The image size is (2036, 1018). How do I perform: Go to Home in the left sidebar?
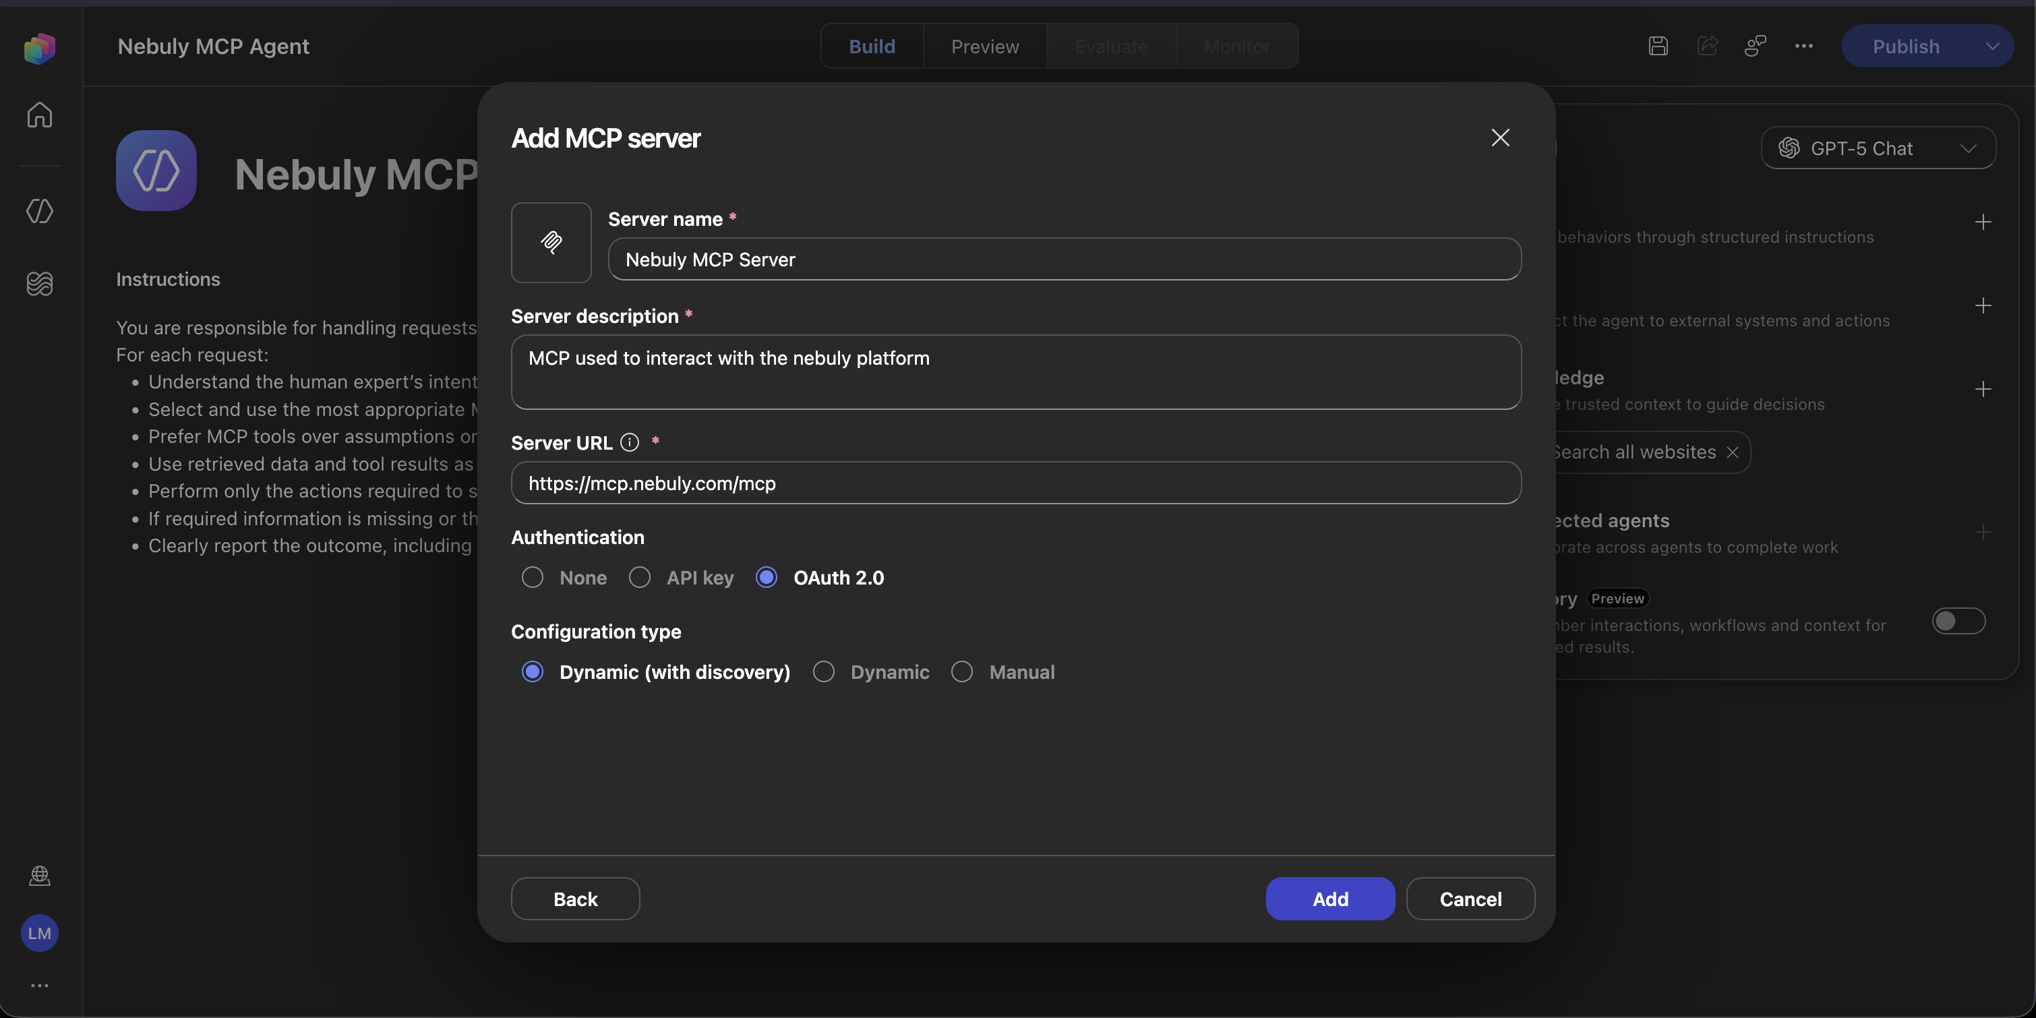tap(40, 115)
